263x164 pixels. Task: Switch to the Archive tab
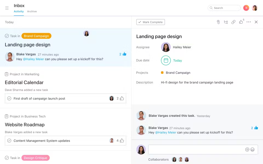click(x=32, y=11)
